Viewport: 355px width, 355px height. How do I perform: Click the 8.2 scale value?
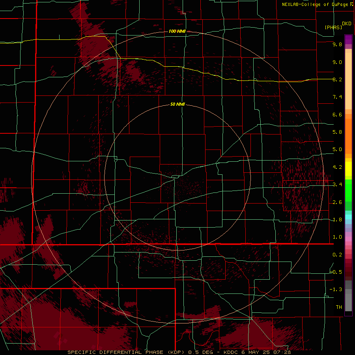pos(337,79)
